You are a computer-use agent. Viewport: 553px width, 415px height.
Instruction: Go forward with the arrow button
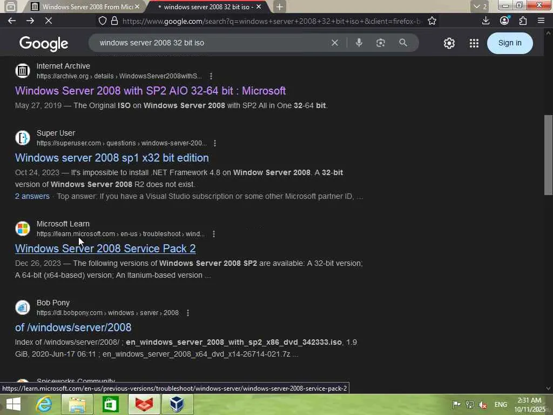click(x=30, y=21)
